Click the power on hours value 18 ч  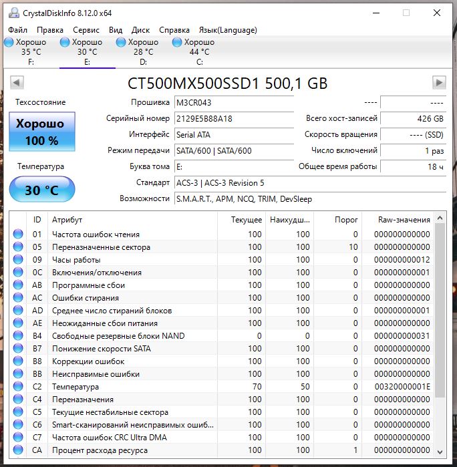413,166
